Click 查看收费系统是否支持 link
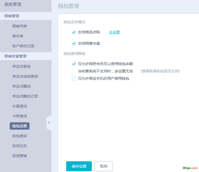 (x=160, y=71)
